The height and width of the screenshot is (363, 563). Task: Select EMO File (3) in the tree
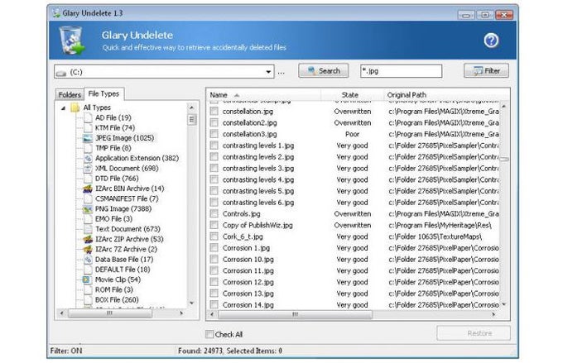(113, 219)
